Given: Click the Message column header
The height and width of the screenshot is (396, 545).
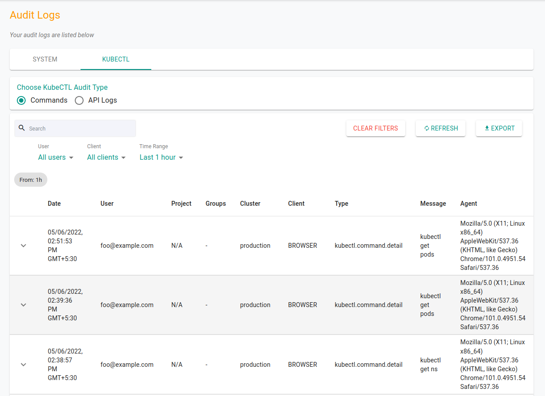Looking at the screenshot, I should pos(433,204).
